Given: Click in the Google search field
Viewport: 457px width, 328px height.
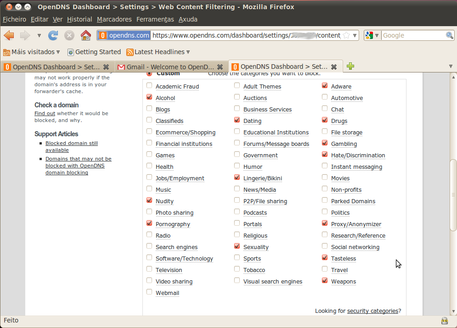Looking at the screenshot, I should pyautogui.click(x=413, y=35).
